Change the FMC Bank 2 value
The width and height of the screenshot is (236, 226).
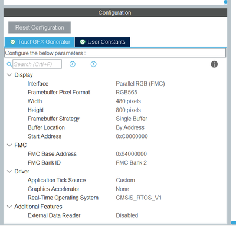point(131,163)
